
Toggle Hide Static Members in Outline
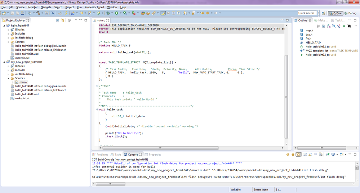(x=339, y=26)
